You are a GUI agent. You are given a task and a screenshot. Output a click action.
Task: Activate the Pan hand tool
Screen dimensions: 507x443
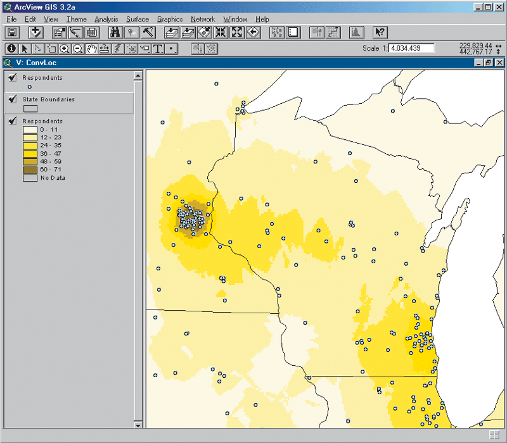[91, 49]
